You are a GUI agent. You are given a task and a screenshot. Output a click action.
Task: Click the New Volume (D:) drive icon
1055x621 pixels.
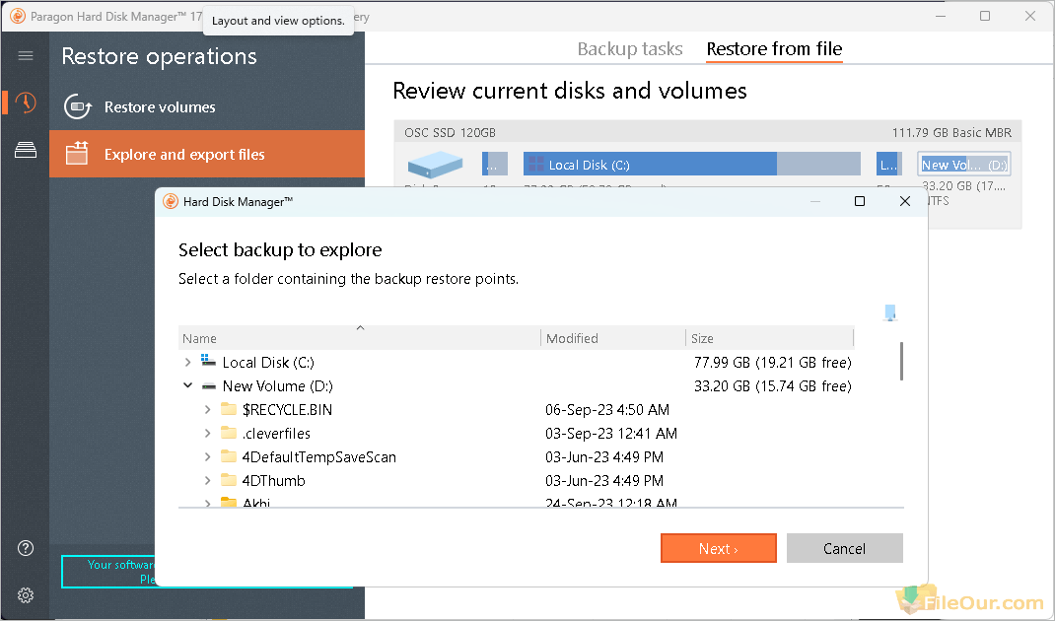pos(209,386)
